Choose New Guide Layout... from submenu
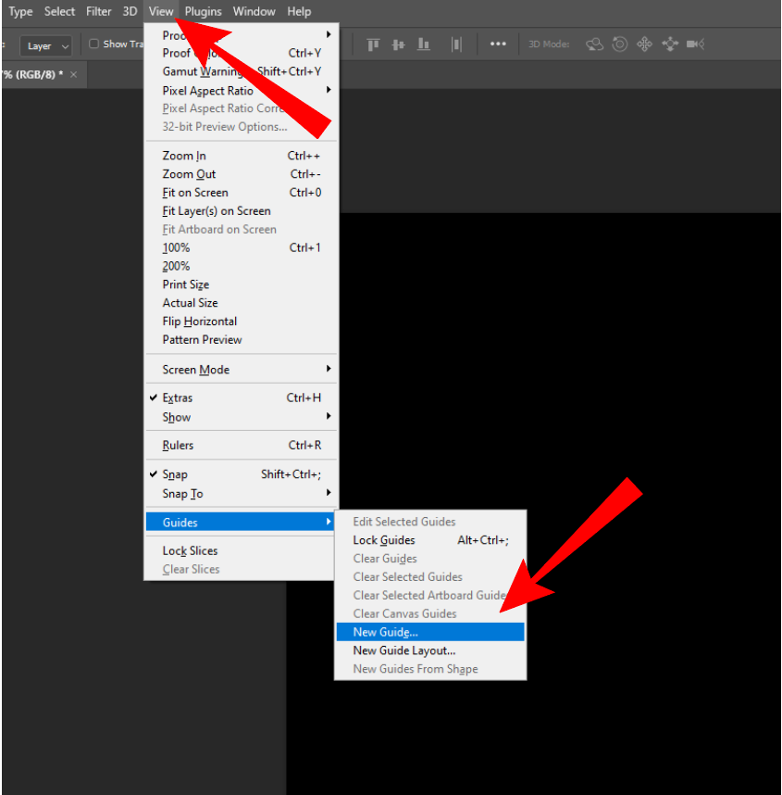The image size is (782, 795). coord(403,650)
